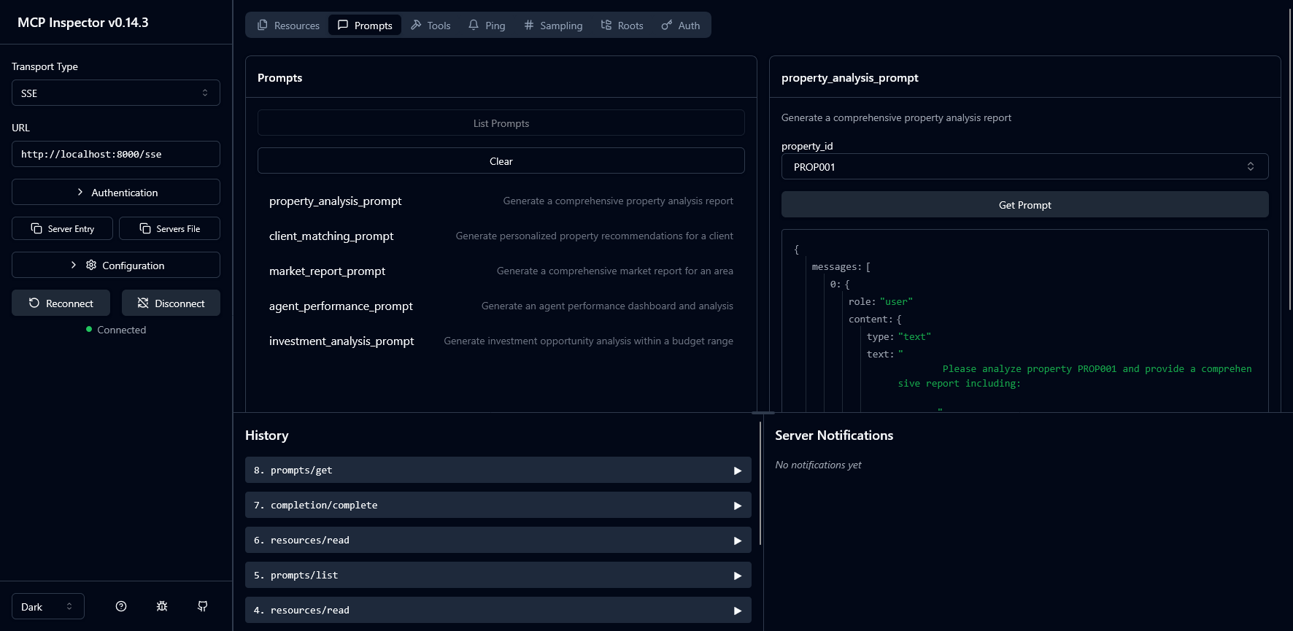Click the MCP Inspector v0.14.3 title

tap(83, 23)
